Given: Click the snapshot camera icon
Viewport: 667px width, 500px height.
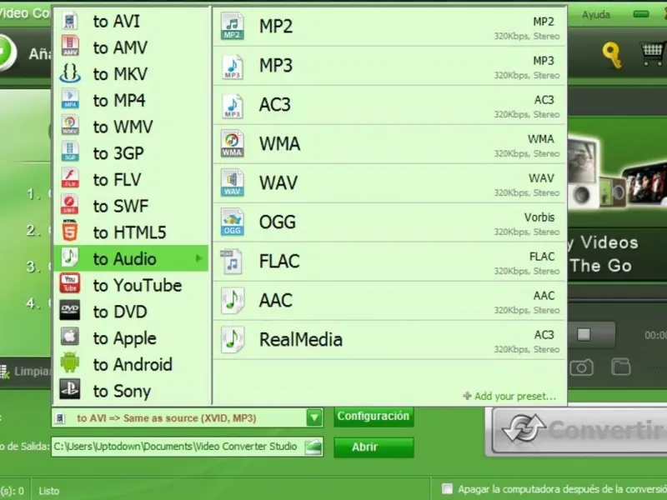Looking at the screenshot, I should click(581, 367).
